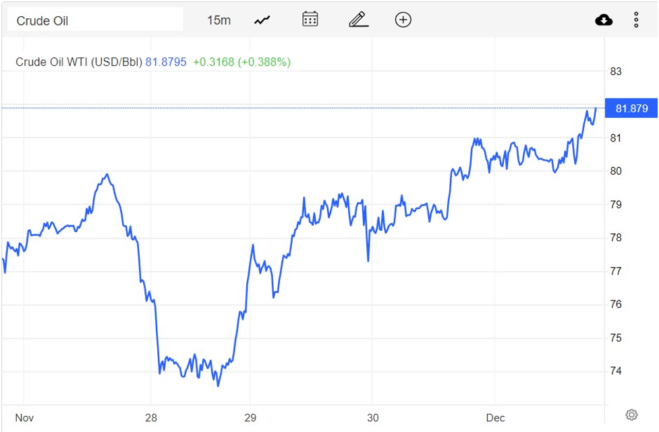Click the Nov label on the time axis
The image size is (659, 432).
click(x=24, y=417)
